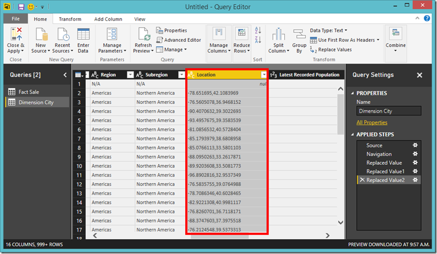
Task: Click the horizontal scrollbar left arrow
Action: [x=95, y=236]
